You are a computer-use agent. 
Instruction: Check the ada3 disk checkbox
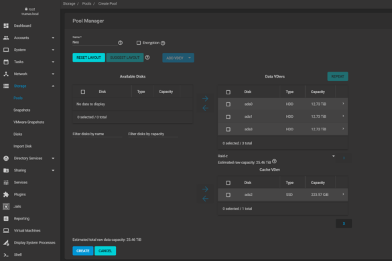[228, 129]
